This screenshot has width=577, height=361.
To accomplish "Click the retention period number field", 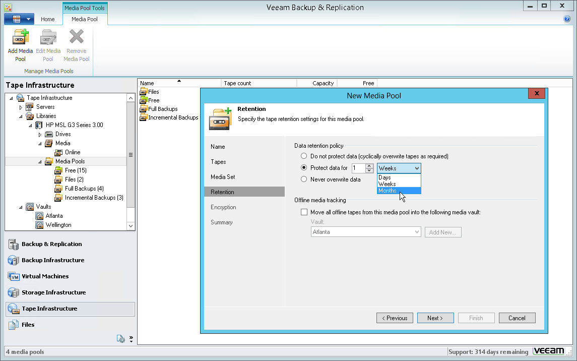I will pos(358,168).
